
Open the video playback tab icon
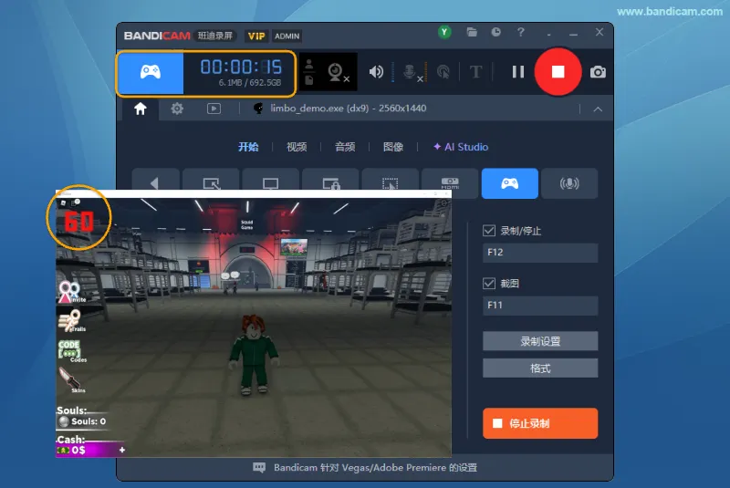coord(214,109)
